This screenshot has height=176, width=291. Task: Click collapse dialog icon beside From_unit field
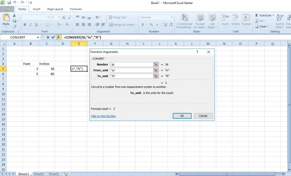[156, 70]
